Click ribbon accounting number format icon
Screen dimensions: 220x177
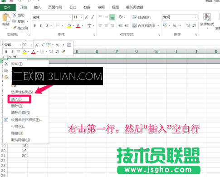pyautogui.click(x=165, y=25)
